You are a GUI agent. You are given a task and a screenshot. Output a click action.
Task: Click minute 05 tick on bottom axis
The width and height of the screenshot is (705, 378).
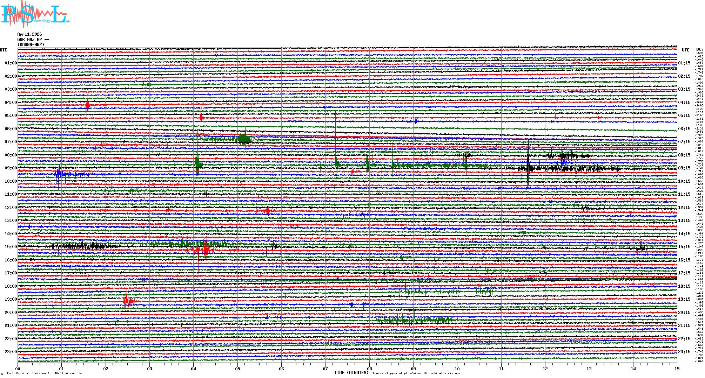point(237,369)
